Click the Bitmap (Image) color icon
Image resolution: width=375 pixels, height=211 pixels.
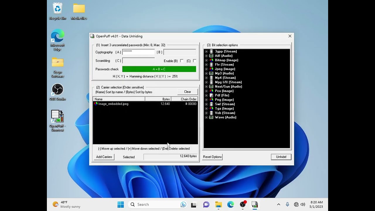(x=211, y=60)
